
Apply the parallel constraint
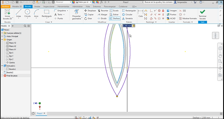click(x=151, y=15)
